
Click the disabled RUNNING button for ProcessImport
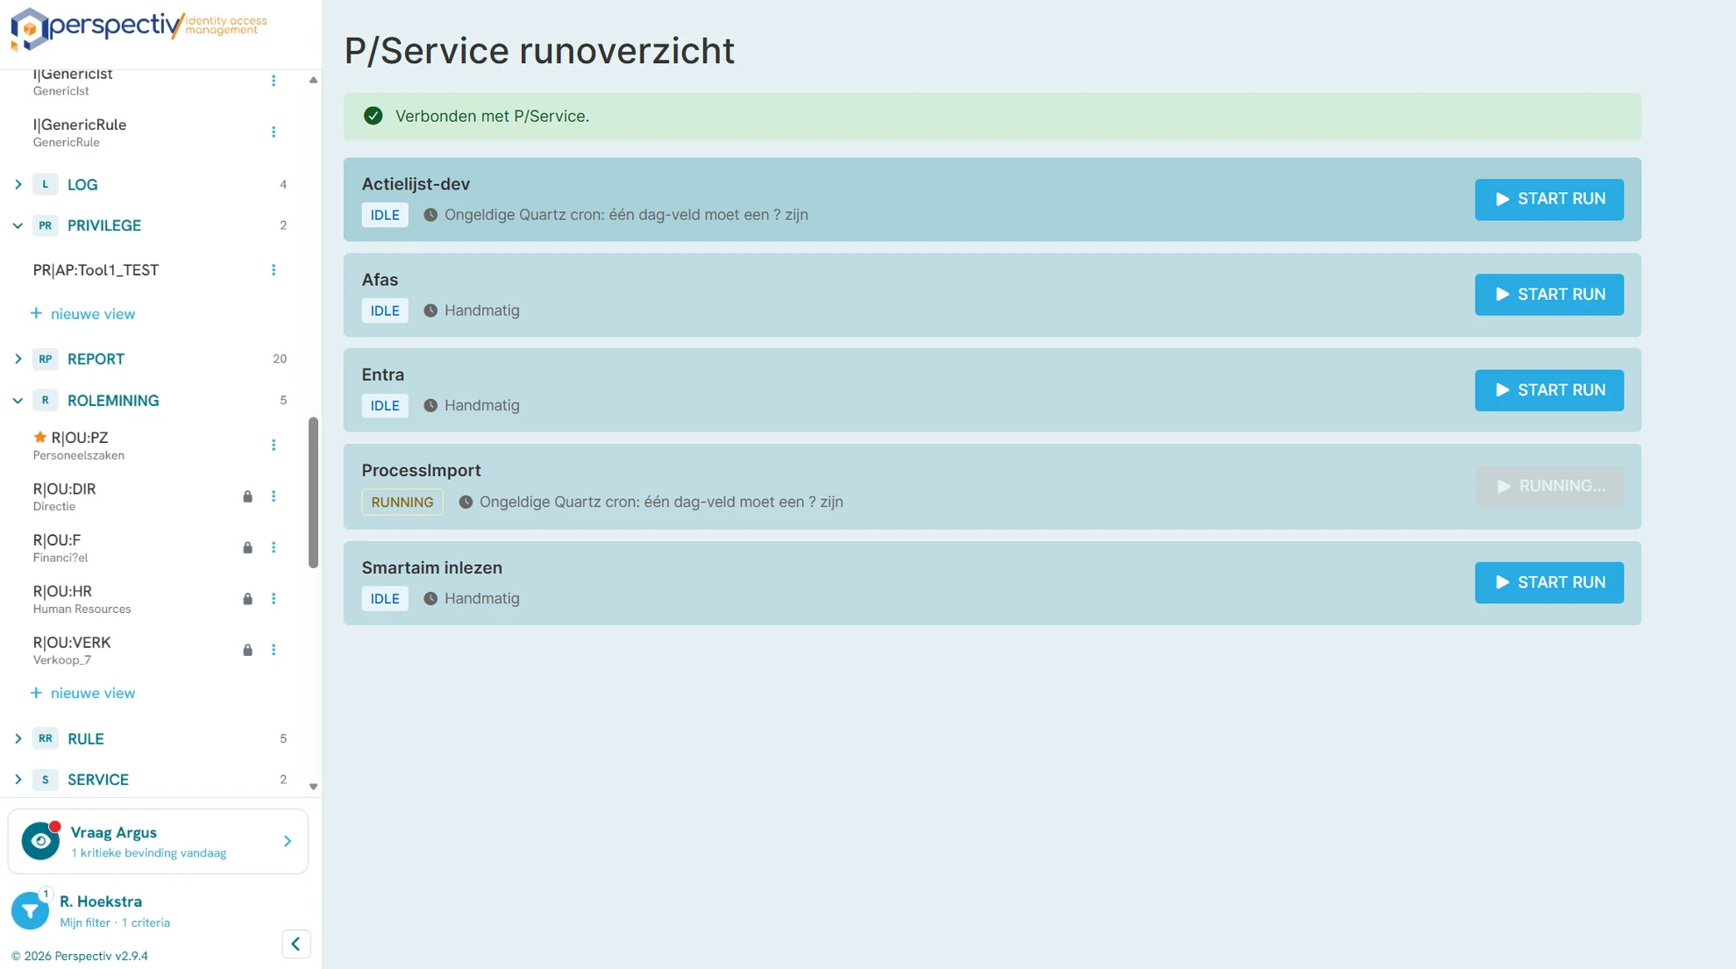1548,486
